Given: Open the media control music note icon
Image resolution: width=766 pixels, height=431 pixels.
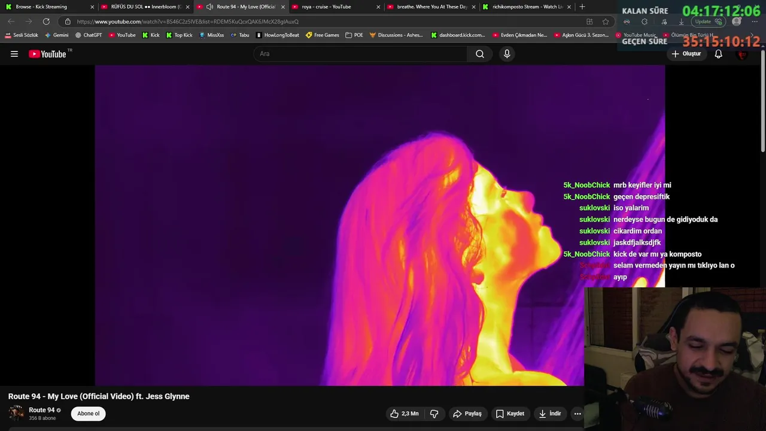Looking at the screenshot, I should pyautogui.click(x=664, y=22).
